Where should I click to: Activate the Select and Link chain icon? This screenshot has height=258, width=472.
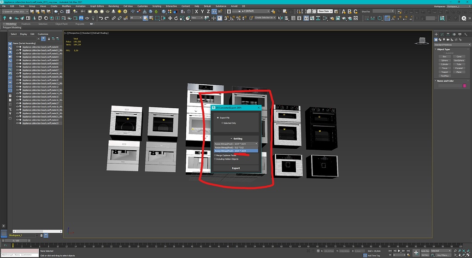point(114,18)
